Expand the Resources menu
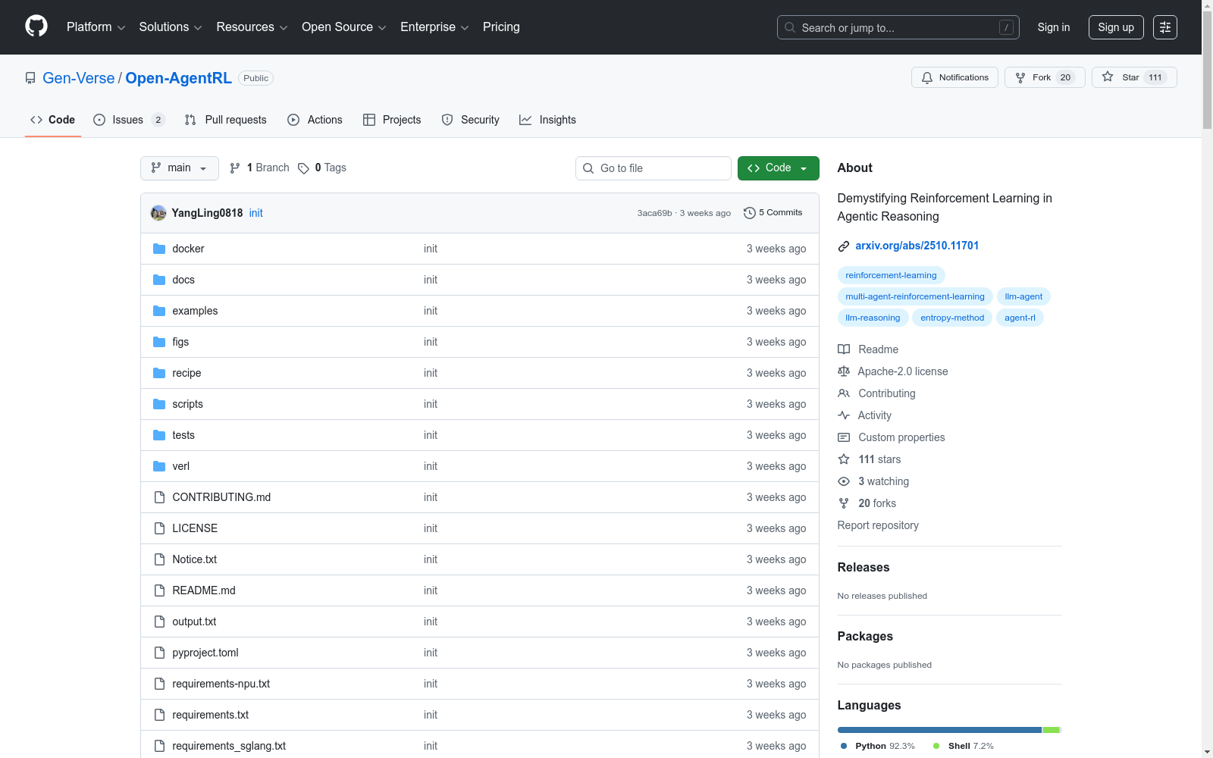1213x758 pixels. (252, 27)
